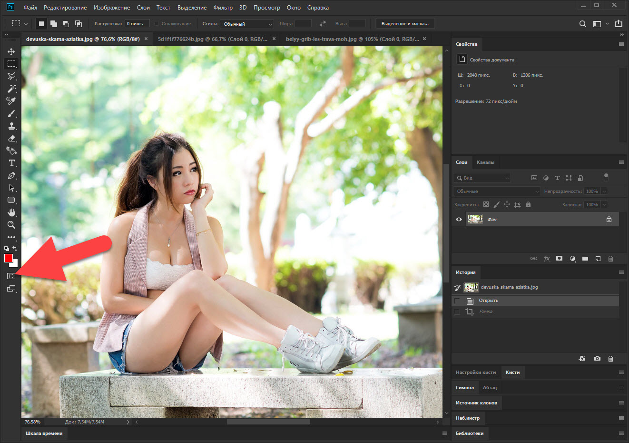
Task: Close the devuska-skama-aziatka.jpg tab
Action: (x=146, y=39)
